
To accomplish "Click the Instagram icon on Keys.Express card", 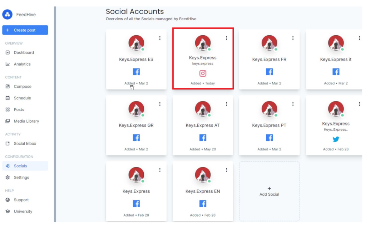I will [x=203, y=73].
